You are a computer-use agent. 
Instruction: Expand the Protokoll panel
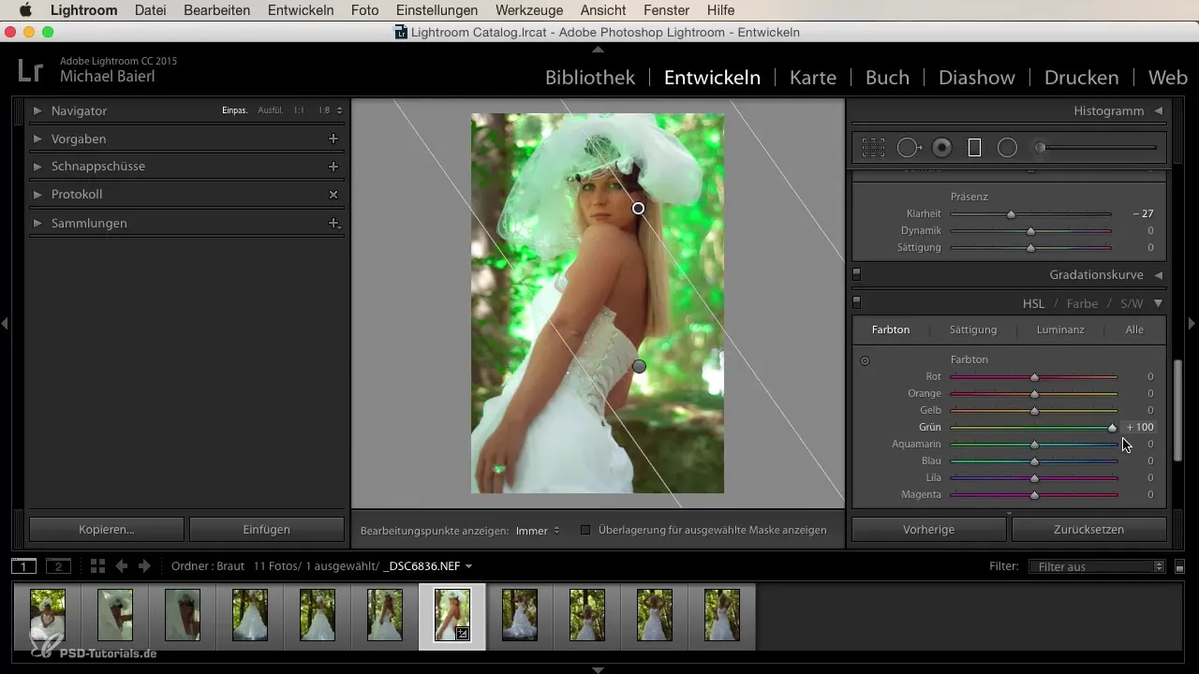coord(37,195)
